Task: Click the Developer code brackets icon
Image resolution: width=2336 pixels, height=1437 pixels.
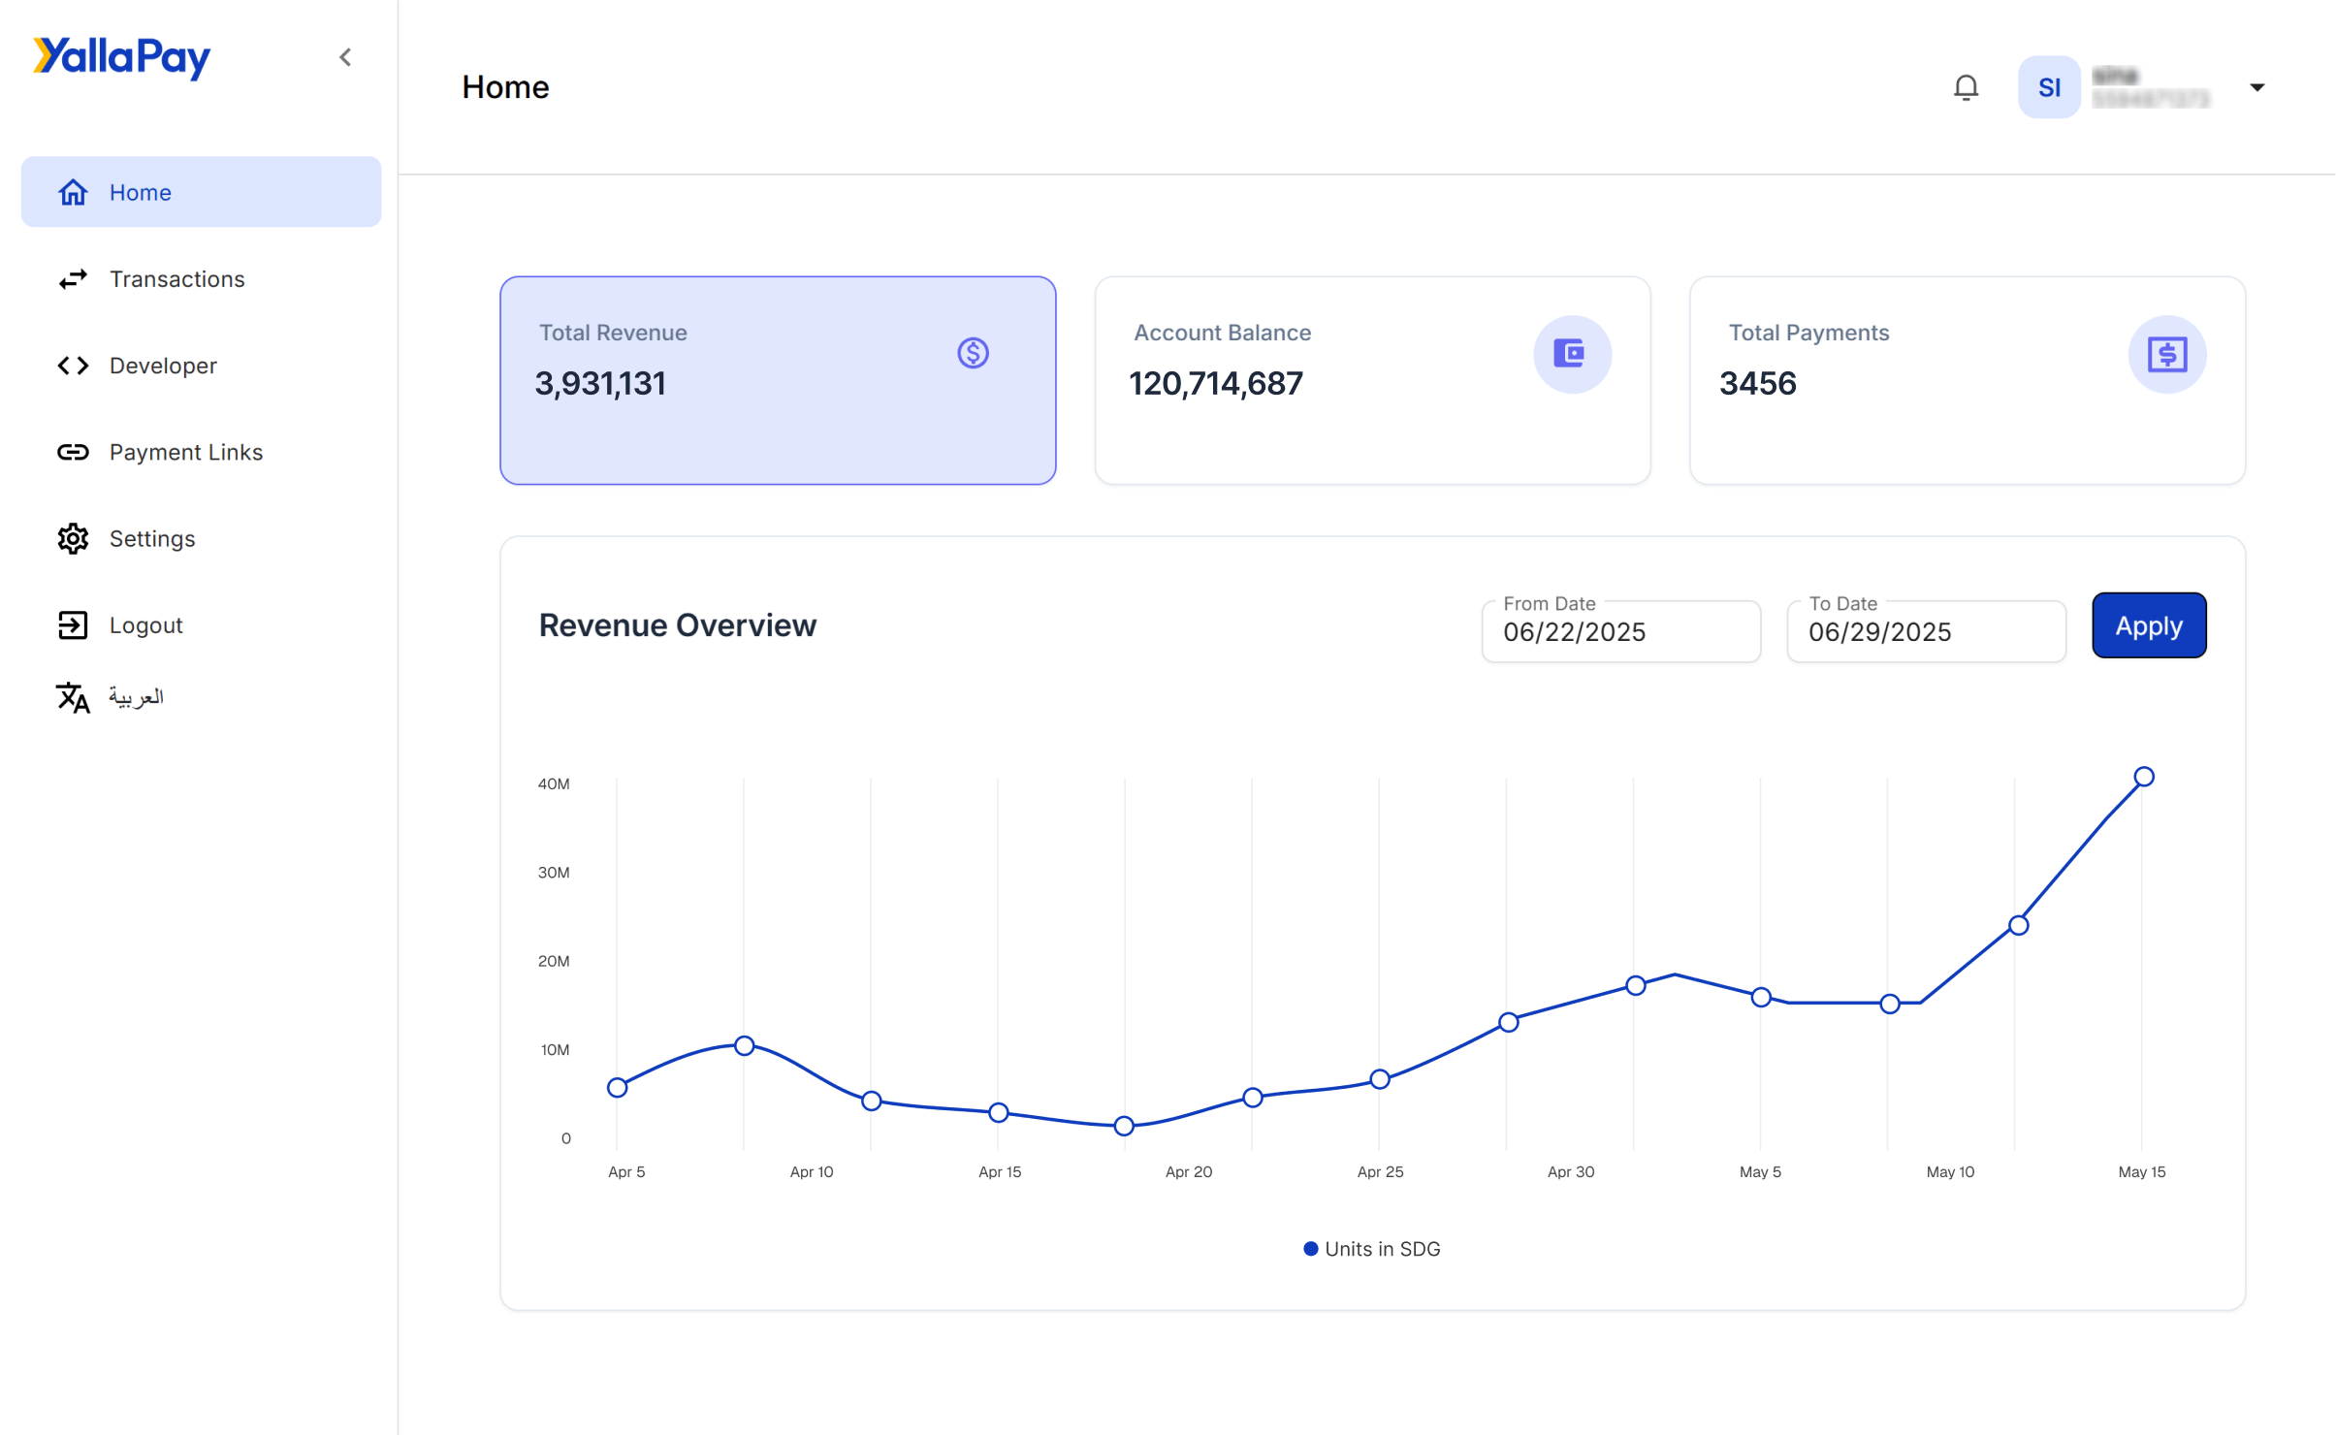Action: pos(73,366)
